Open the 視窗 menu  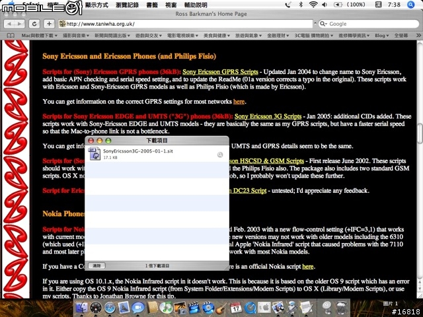[x=171, y=5]
